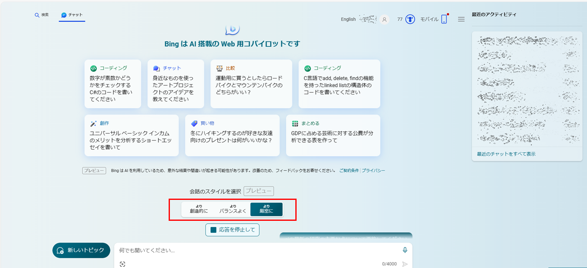This screenshot has height=268, width=587.
Task: Click the rewards points number 77
Action: click(x=400, y=19)
